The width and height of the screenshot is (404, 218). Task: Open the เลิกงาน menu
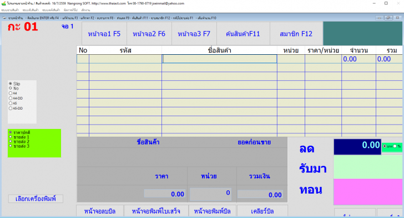pyautogui.click(x=85, y=10)
